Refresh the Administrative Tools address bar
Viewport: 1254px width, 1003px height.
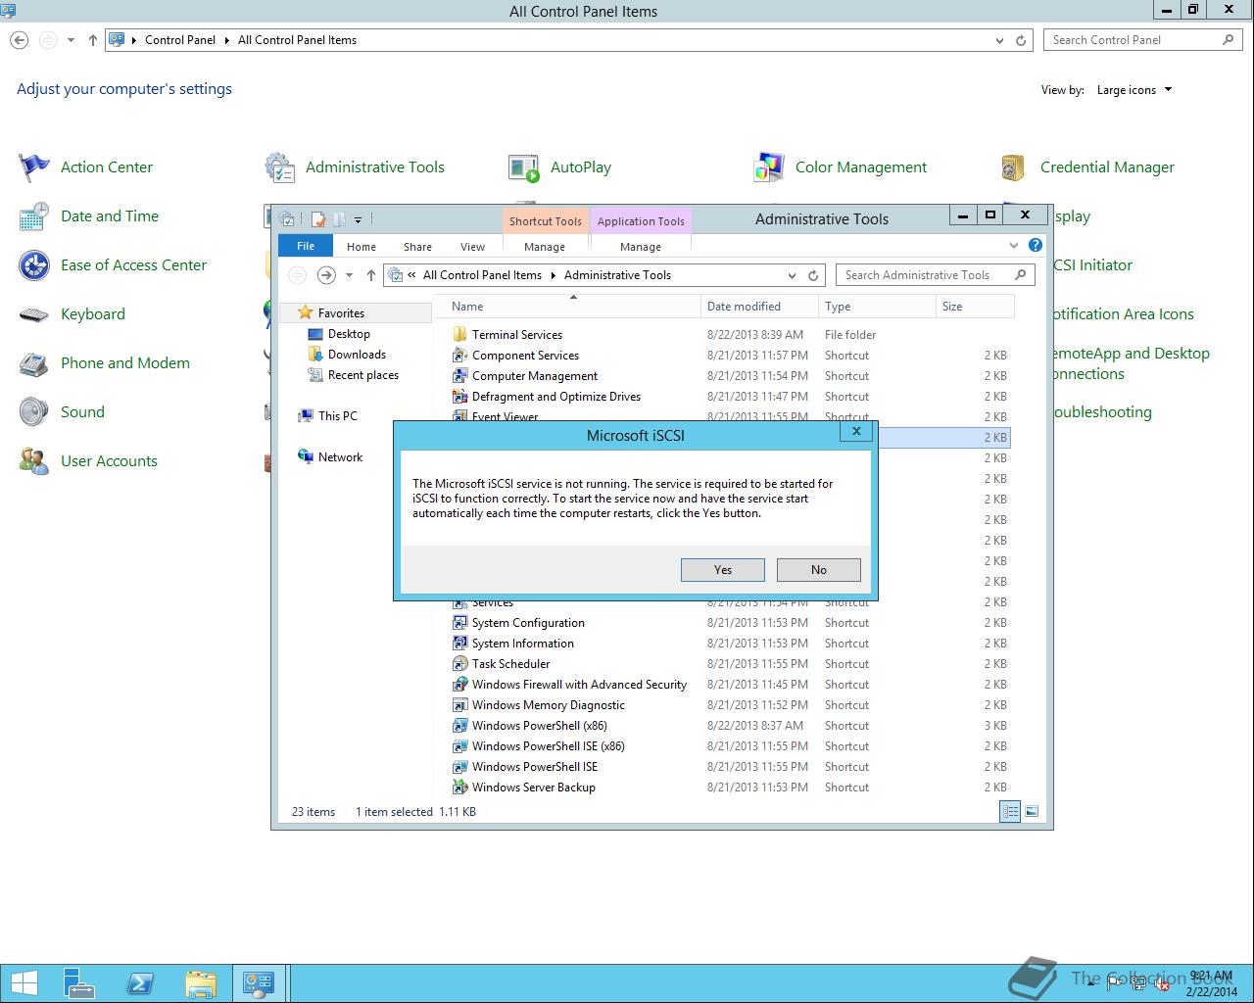[813, 275]
